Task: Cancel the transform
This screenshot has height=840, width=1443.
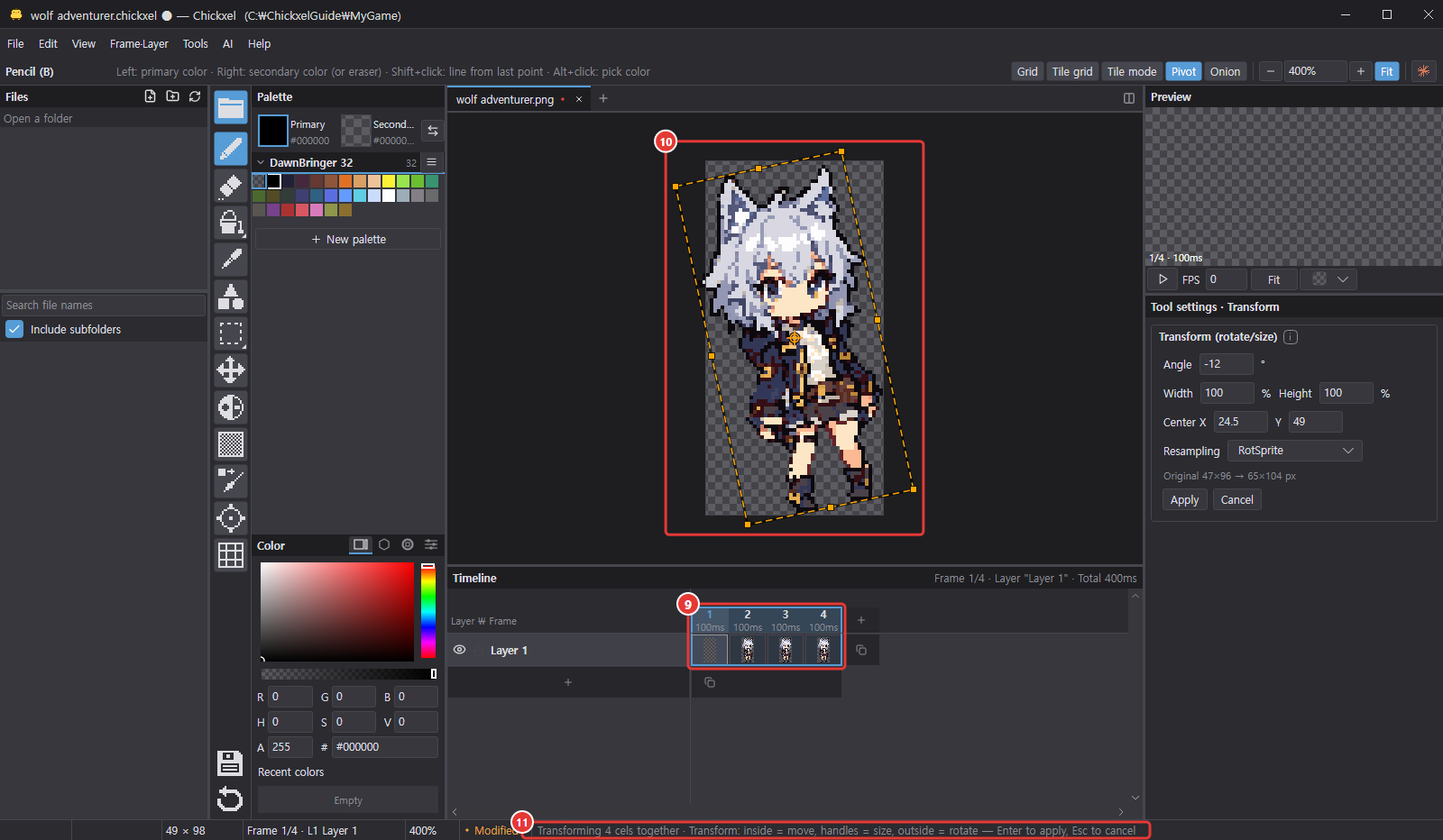Action: tap(1236, 499)
